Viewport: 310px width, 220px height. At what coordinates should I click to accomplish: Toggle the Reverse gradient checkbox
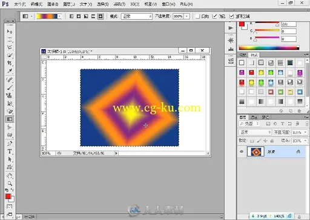click(198, 16)
